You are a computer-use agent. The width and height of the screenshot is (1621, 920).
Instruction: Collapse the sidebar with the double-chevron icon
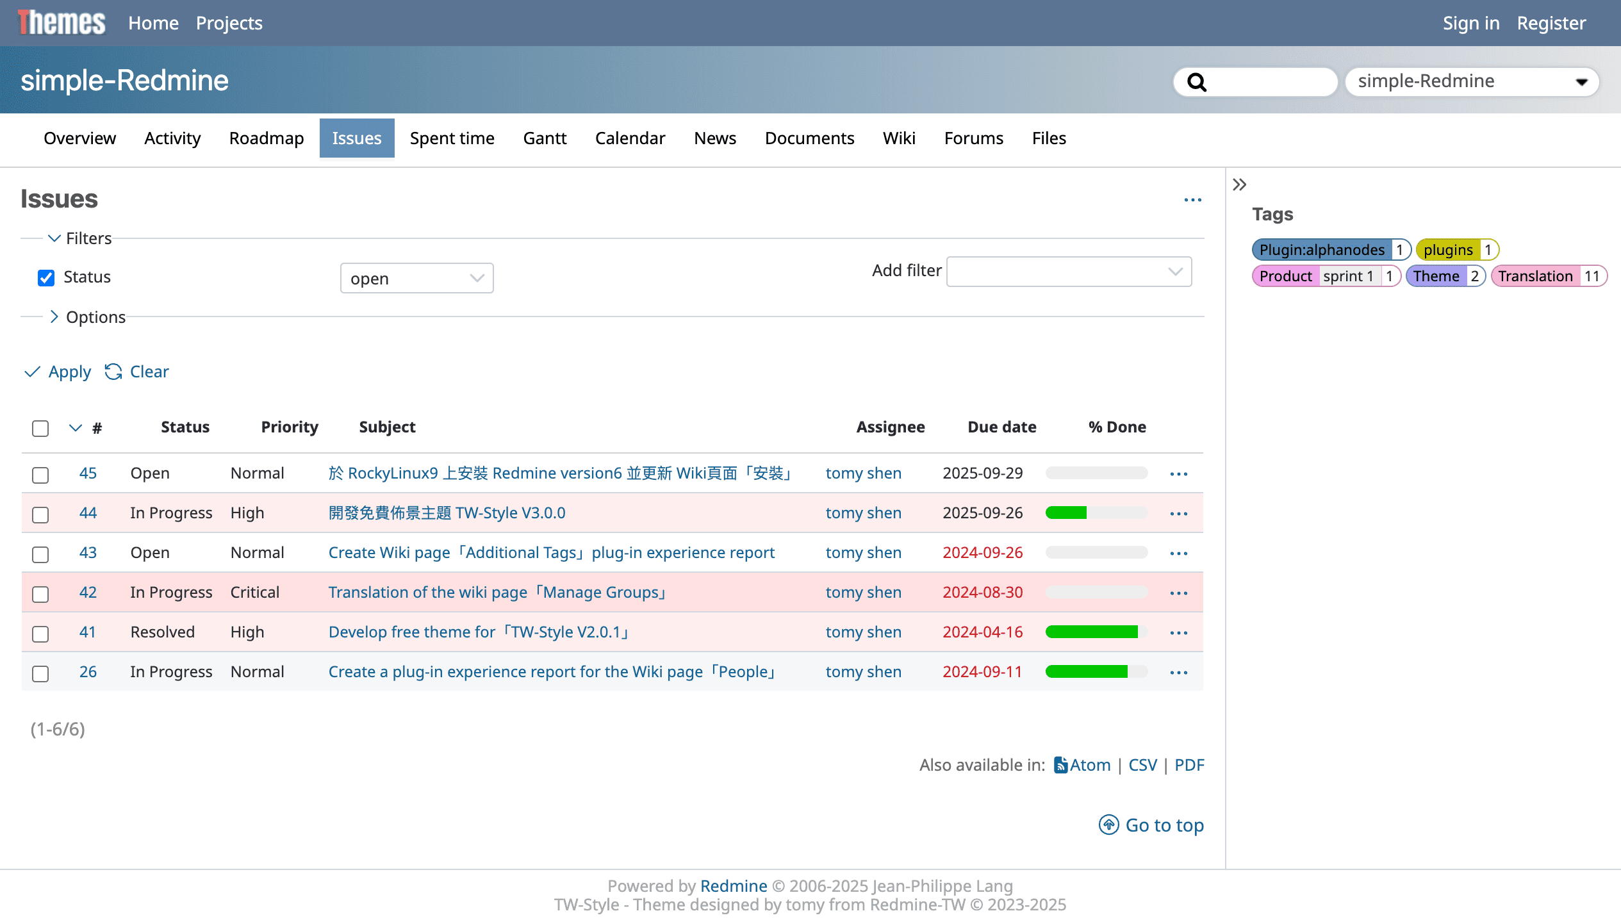pyautogui.click(x=1240, y=185)
